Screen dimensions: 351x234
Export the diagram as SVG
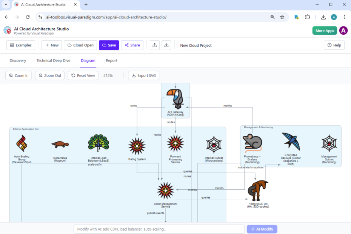point(143,75)
